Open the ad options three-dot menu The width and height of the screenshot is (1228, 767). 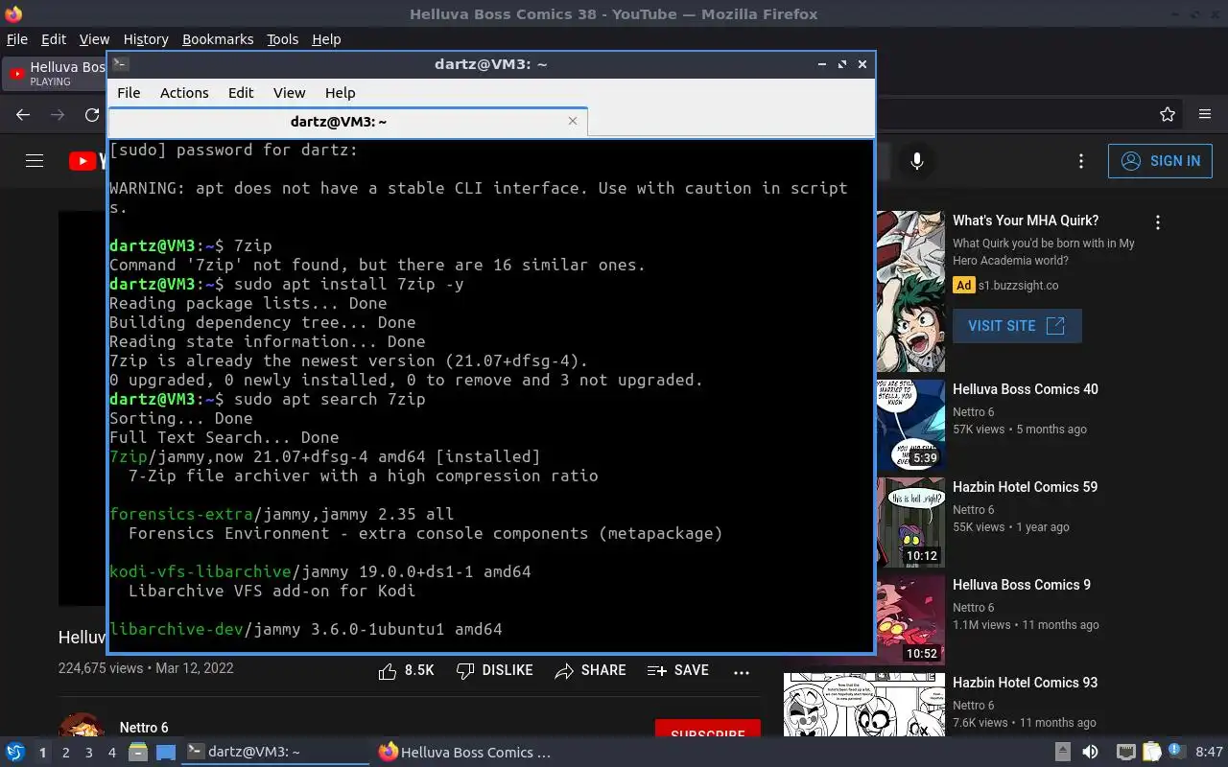1158,222
